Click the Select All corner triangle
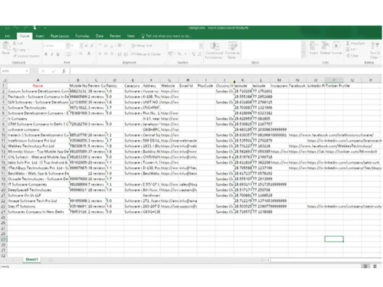 pos(4,80)
